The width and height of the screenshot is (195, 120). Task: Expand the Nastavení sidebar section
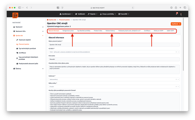(43, 27)
